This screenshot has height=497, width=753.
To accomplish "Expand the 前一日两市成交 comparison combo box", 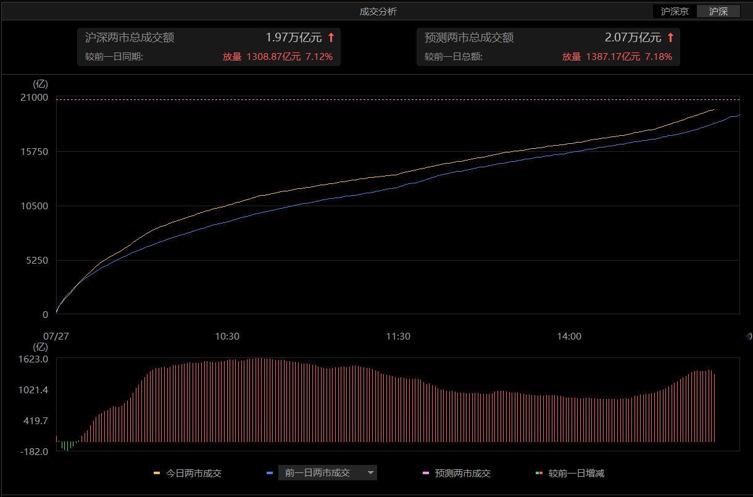I will coord(328,473).
